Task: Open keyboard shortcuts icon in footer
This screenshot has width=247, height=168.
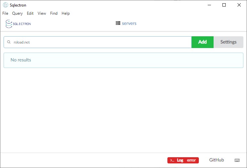Action: pyautogui.click(x=237, y=160)
